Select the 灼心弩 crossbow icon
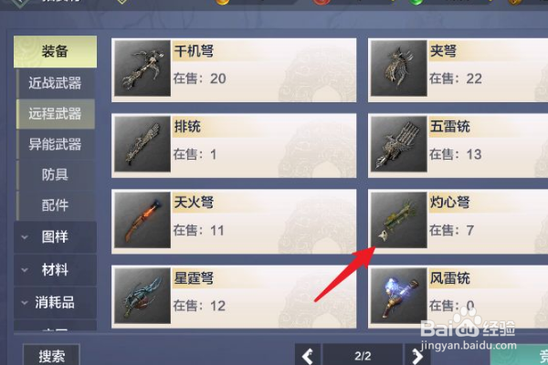548x365 pixels. tap(399, 220)
